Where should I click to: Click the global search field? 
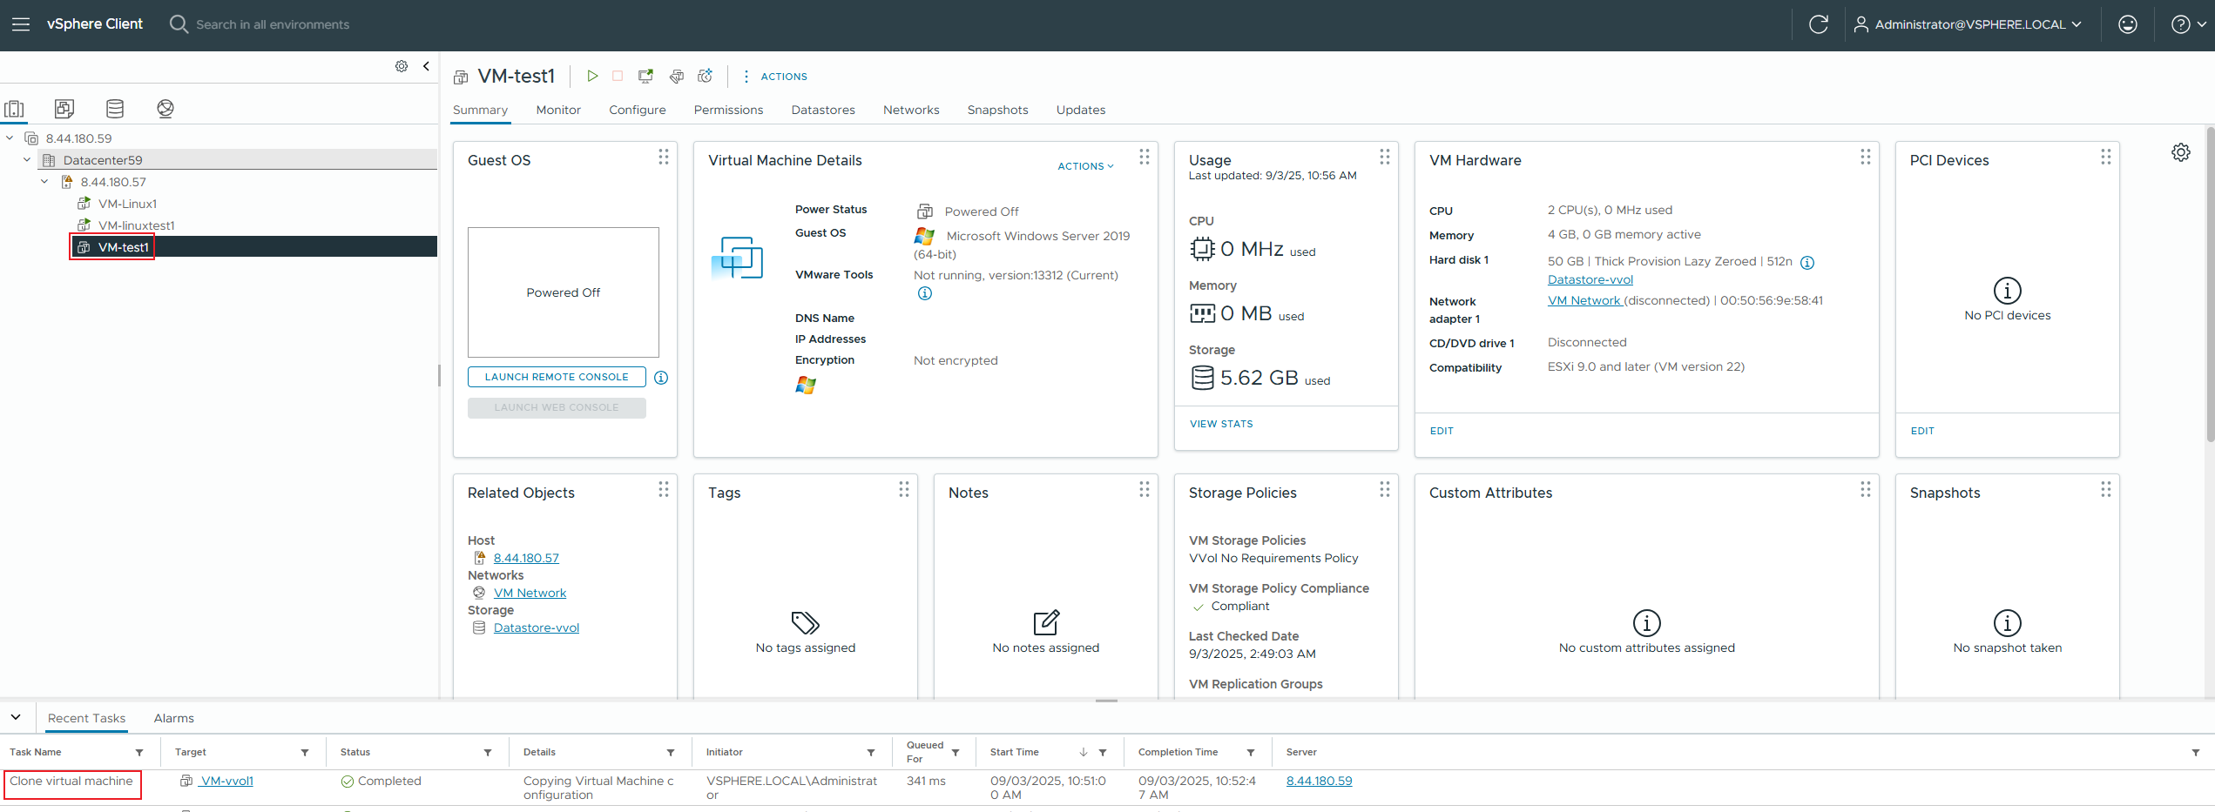pos(273,24)
